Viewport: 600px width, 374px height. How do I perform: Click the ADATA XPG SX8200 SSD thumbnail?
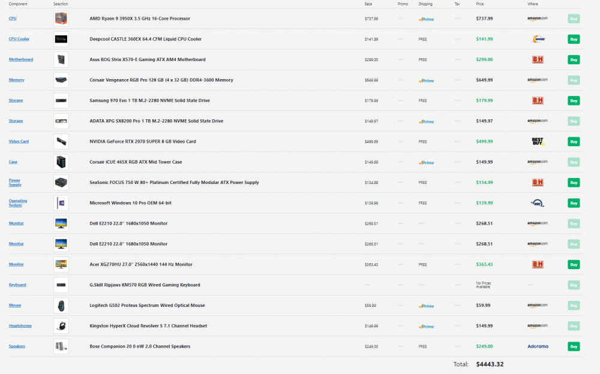(61, 121)
